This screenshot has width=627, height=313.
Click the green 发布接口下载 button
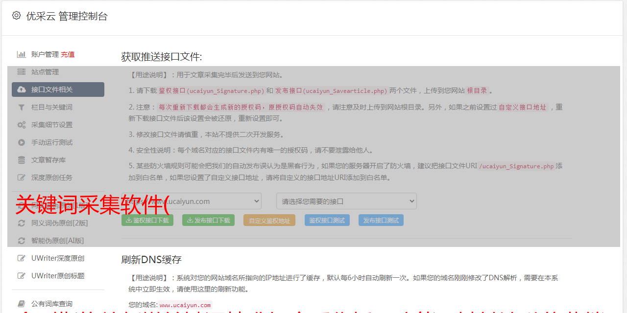[x=208, y=220]
